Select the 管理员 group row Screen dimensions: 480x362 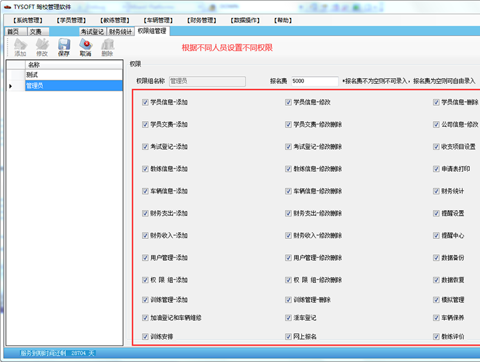(73, 85)
